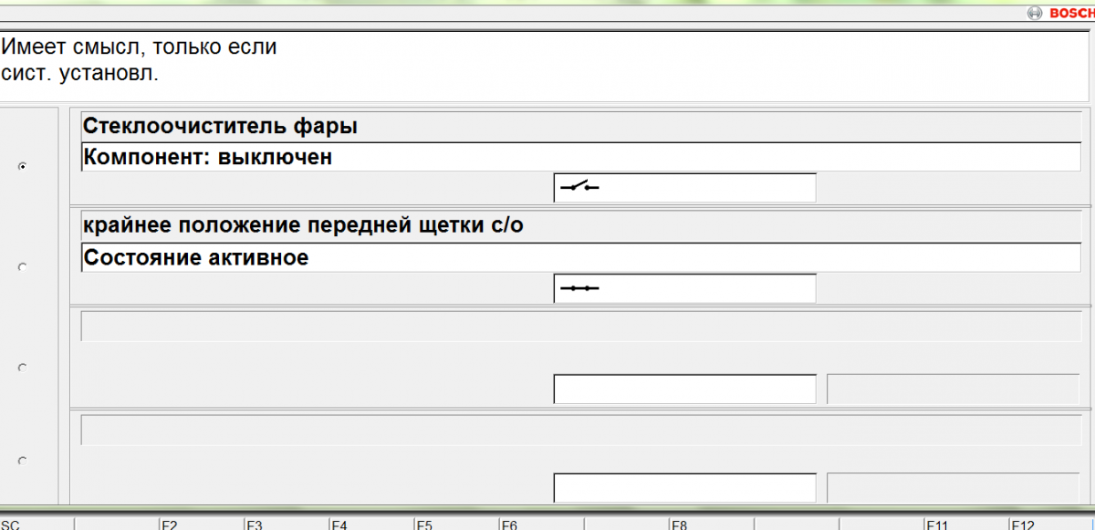Click the fourth row's empty white value box
Viewport: 1095px width, 530px height.
(x=684, y=487)
